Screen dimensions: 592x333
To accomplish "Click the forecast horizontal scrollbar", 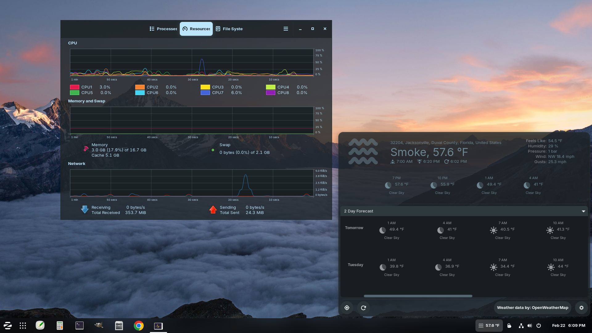I will pos(418,296).
